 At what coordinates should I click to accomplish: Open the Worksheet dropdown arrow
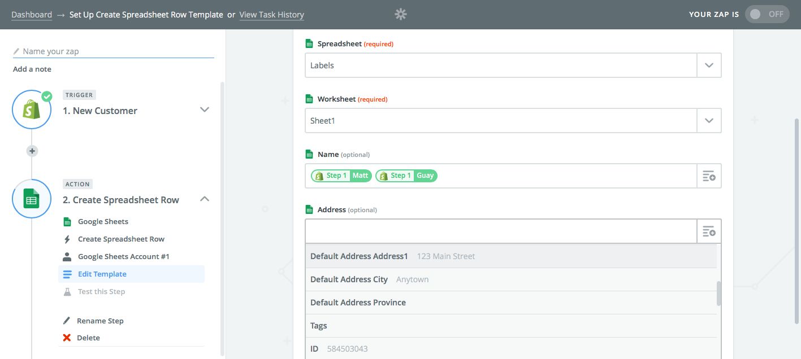[x=709, y=121]
